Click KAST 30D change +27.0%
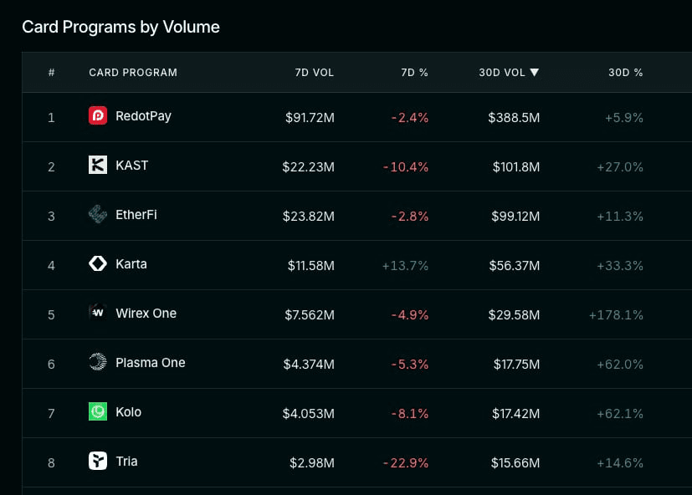The height and width of the screenshot is (495, 692). (x=620, y=167)
